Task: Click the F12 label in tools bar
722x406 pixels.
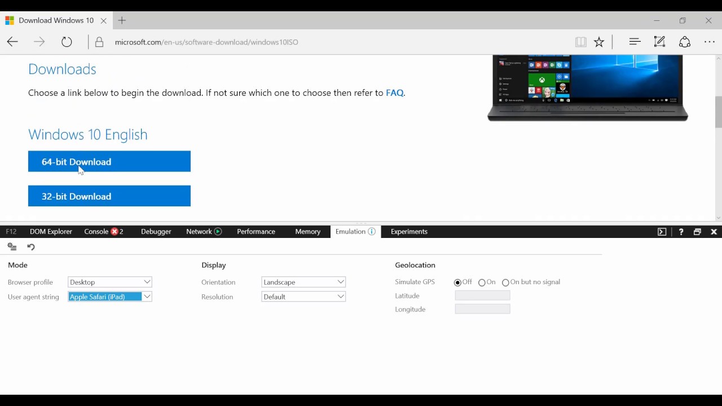Action: (11, 232)
